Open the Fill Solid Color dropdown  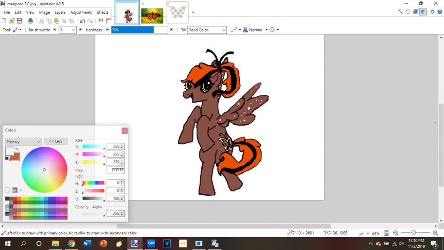pos(207,30)
